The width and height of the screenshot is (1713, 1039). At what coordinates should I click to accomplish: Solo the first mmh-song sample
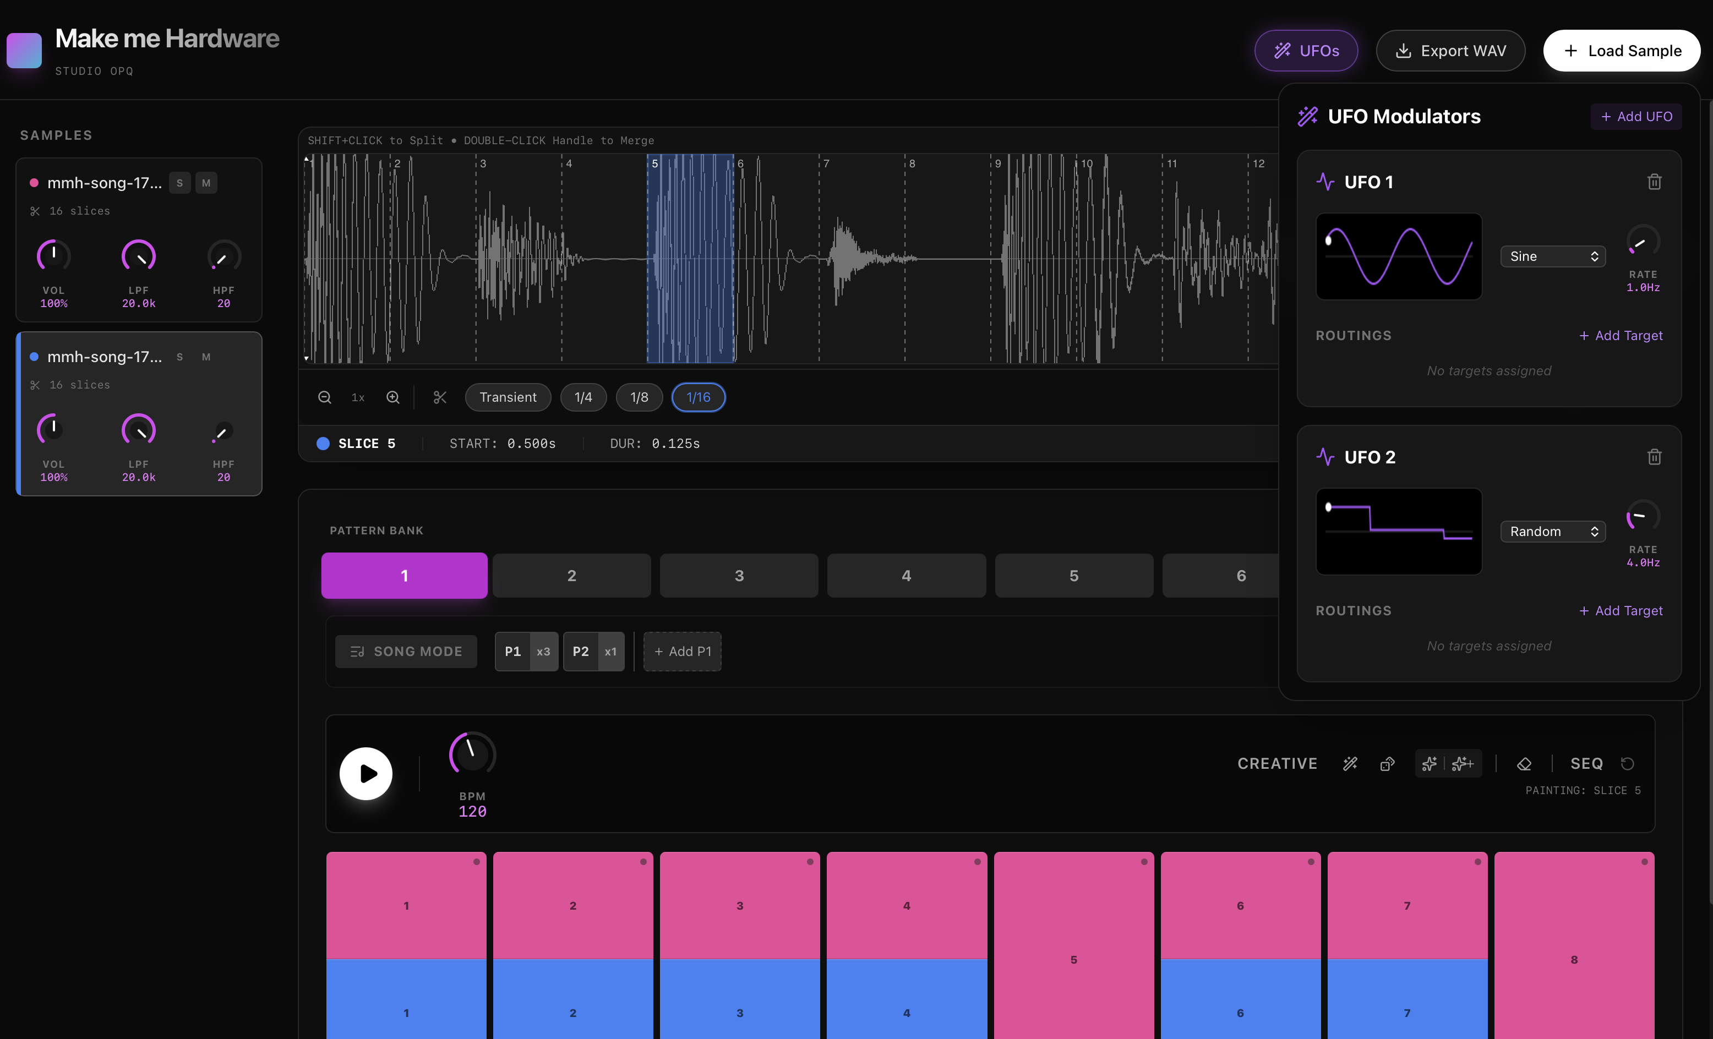[179, 183]
